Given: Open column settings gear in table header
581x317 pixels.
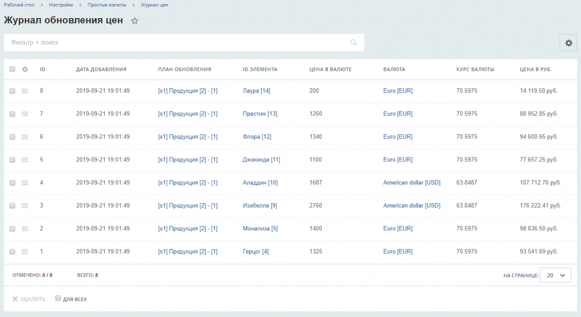Looking at the screenshot, I should pyautogui.click(x=25, y=69).
